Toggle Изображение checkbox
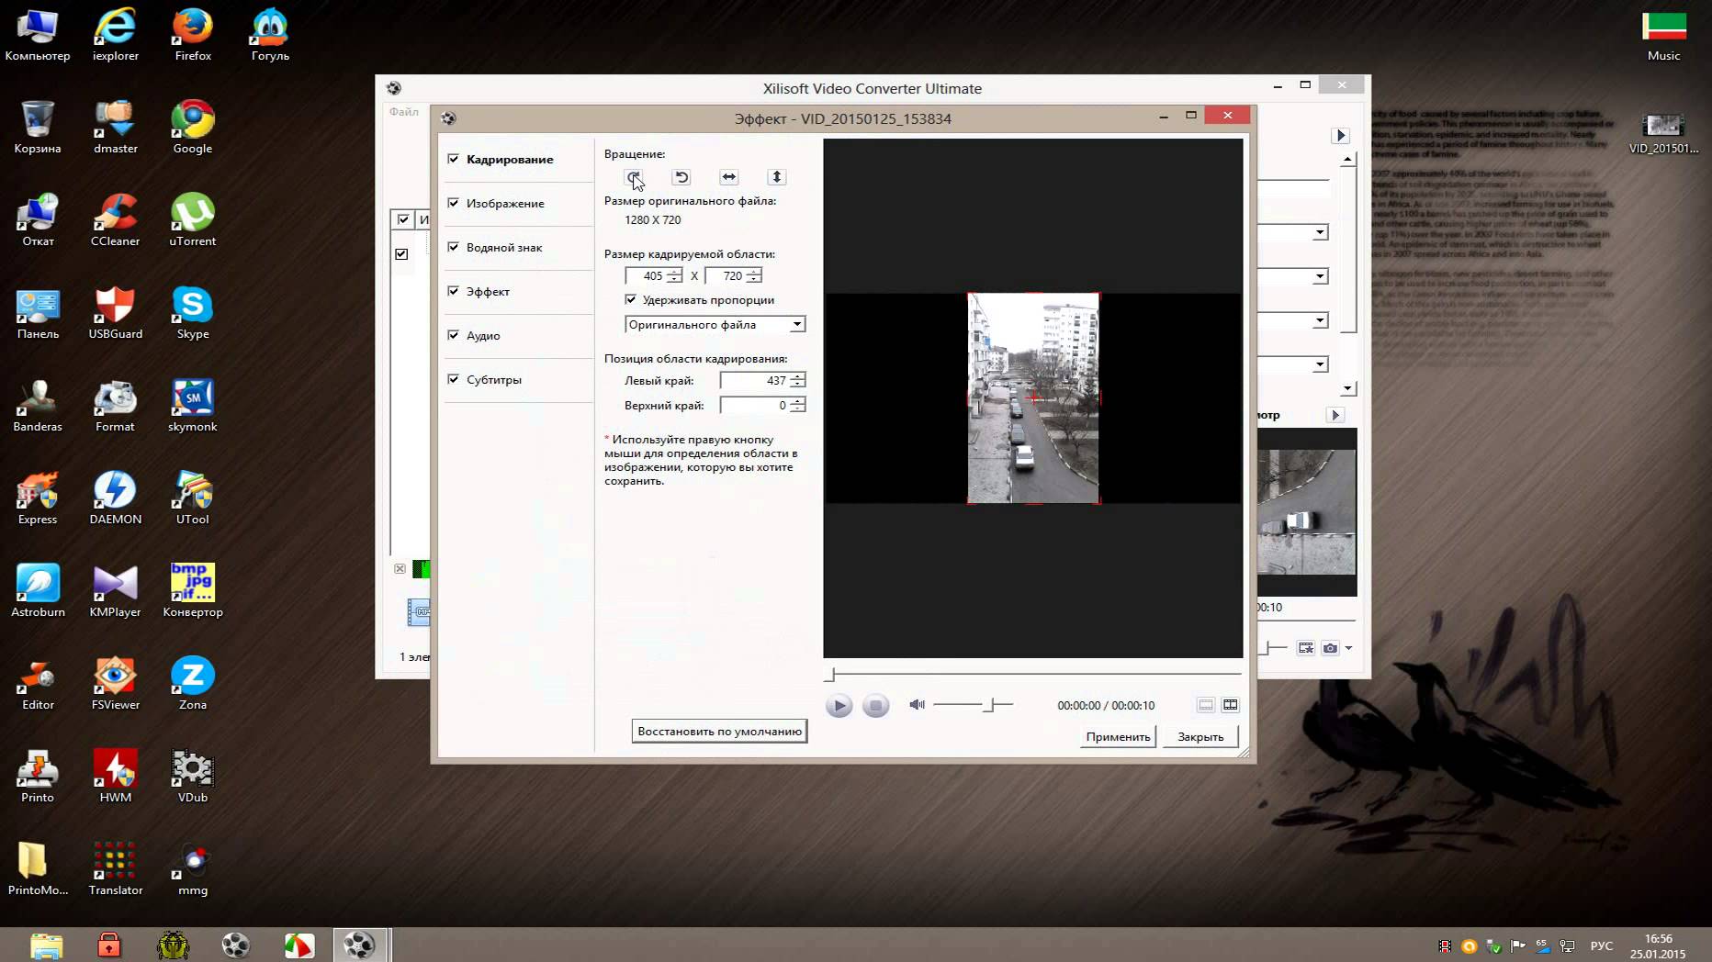Screen dimensions: 1712x962 pyautogui.click(x=453, y=203)
